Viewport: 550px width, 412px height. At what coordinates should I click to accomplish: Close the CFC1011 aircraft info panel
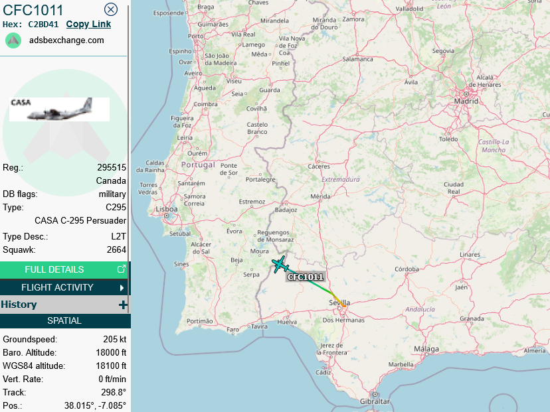click(x=111, y=9)
